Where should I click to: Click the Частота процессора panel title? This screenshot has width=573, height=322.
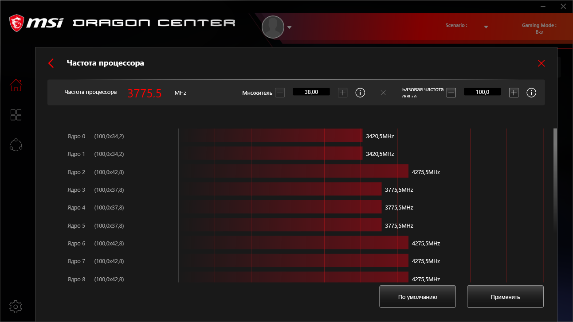[x=105, y=63]
